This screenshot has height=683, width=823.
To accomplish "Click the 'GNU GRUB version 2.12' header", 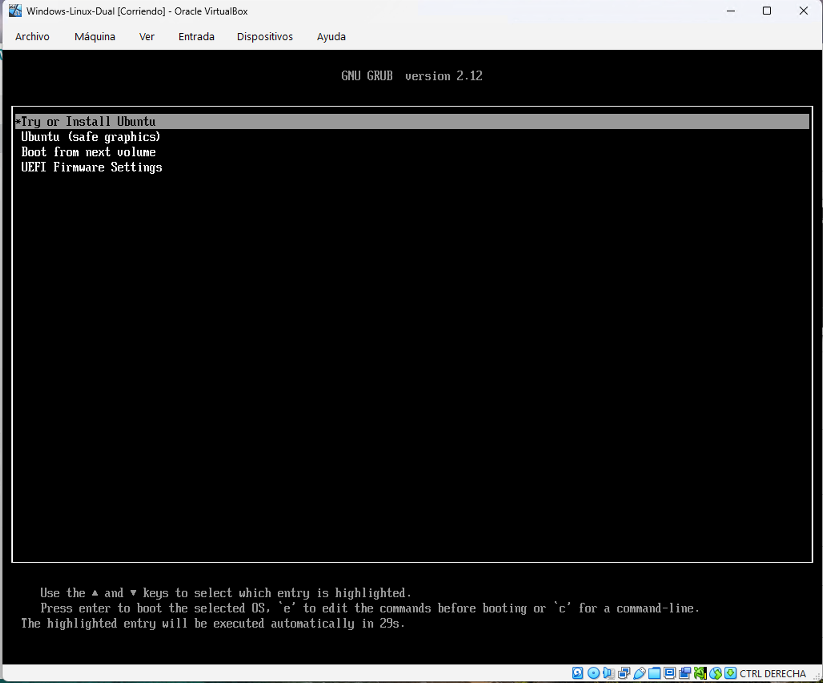I will [412, 76].
